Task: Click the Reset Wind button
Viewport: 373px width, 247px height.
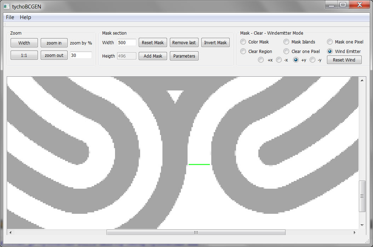Action: 344,60
